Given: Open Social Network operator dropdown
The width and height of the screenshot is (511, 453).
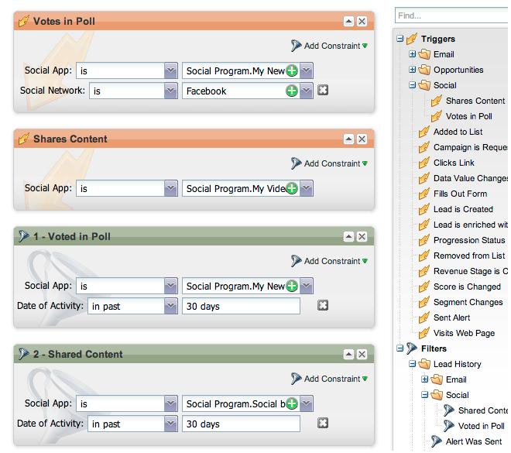Looking at the screenshot, I should (170, 91).
